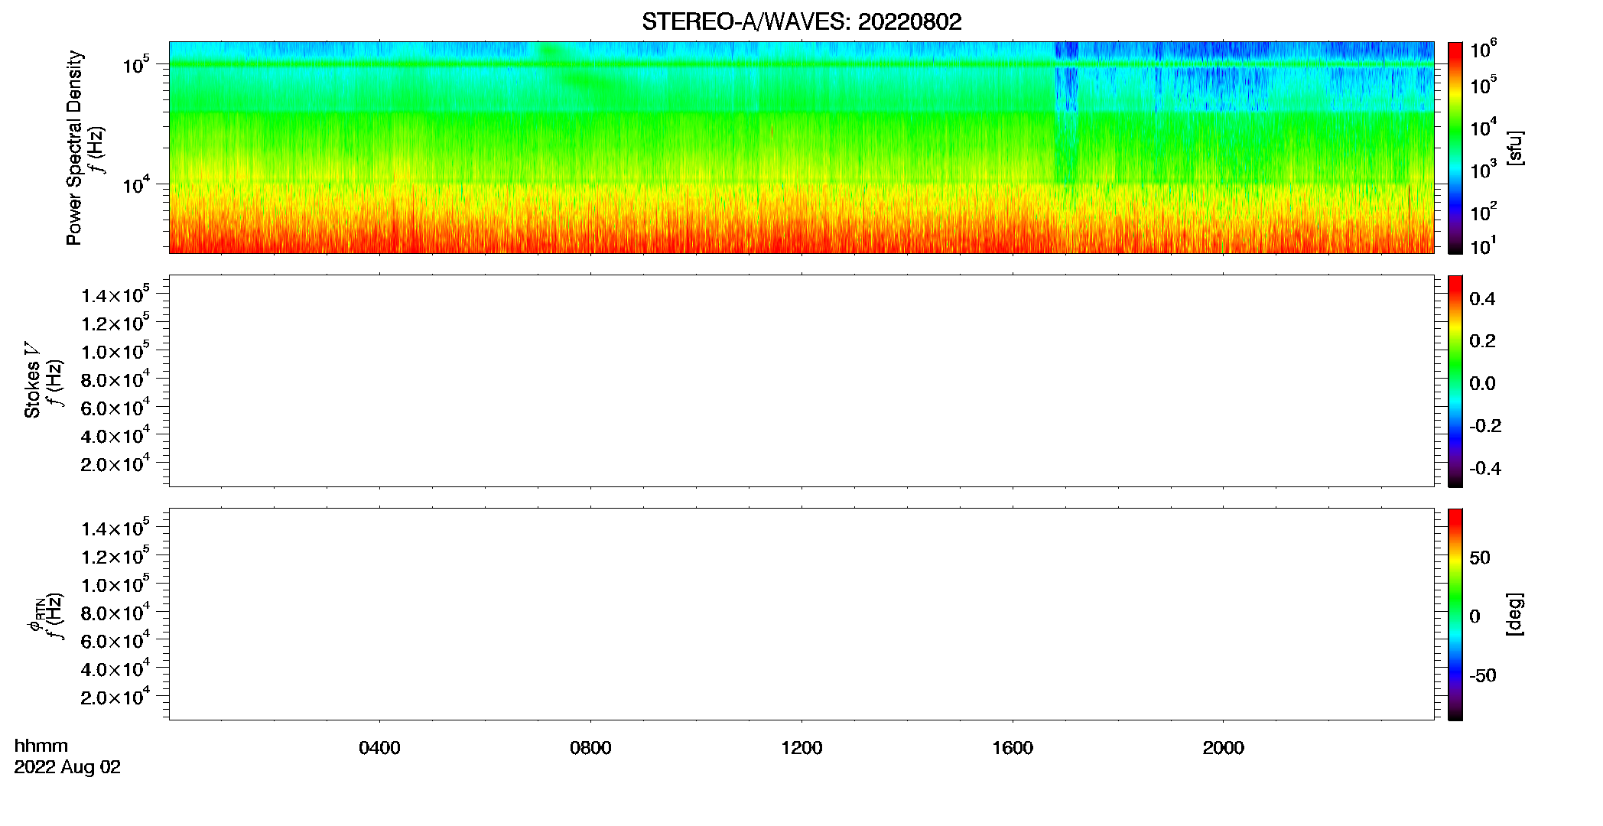Click the 2022 Aug 02 date label
The height and width of the screenshot is (826, 1603).
(x=67, y=767)
